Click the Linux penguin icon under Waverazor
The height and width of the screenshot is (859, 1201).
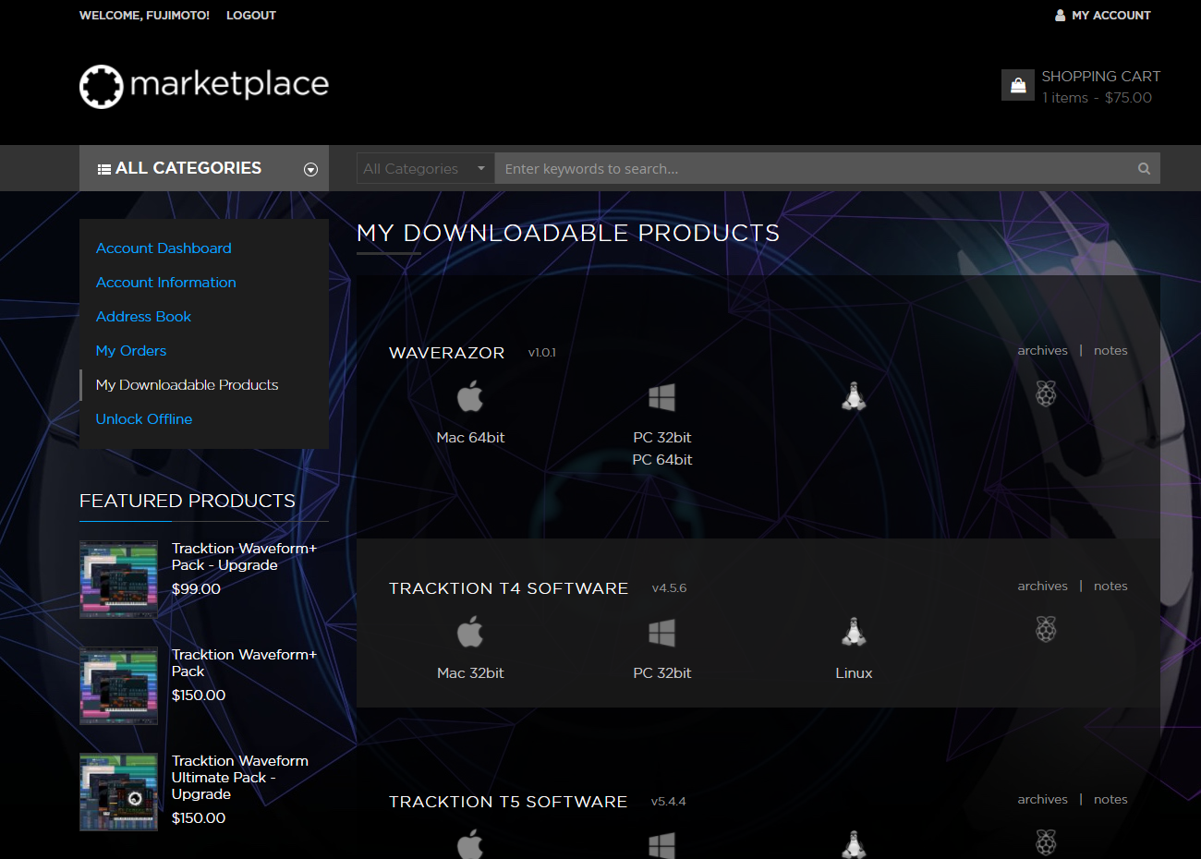[x=854, y=396]
